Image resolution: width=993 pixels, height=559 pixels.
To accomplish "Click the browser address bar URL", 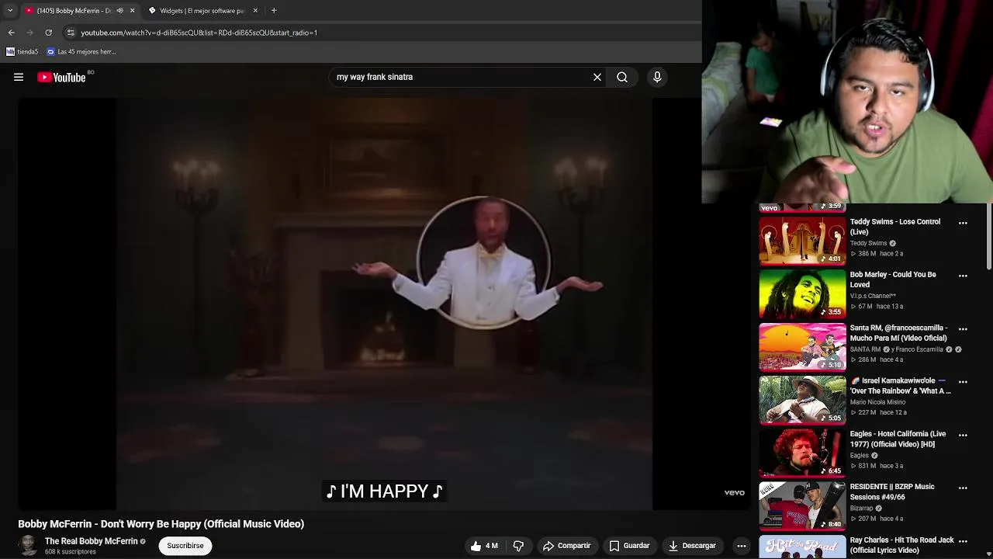I will 199,33.
